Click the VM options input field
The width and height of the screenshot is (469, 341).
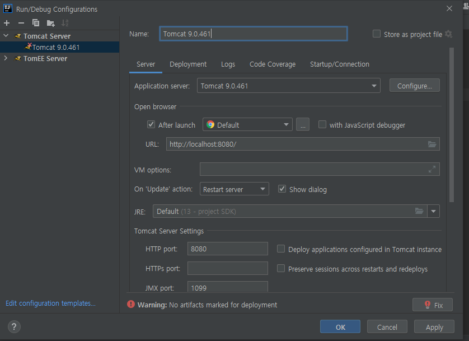click(320, 169)
